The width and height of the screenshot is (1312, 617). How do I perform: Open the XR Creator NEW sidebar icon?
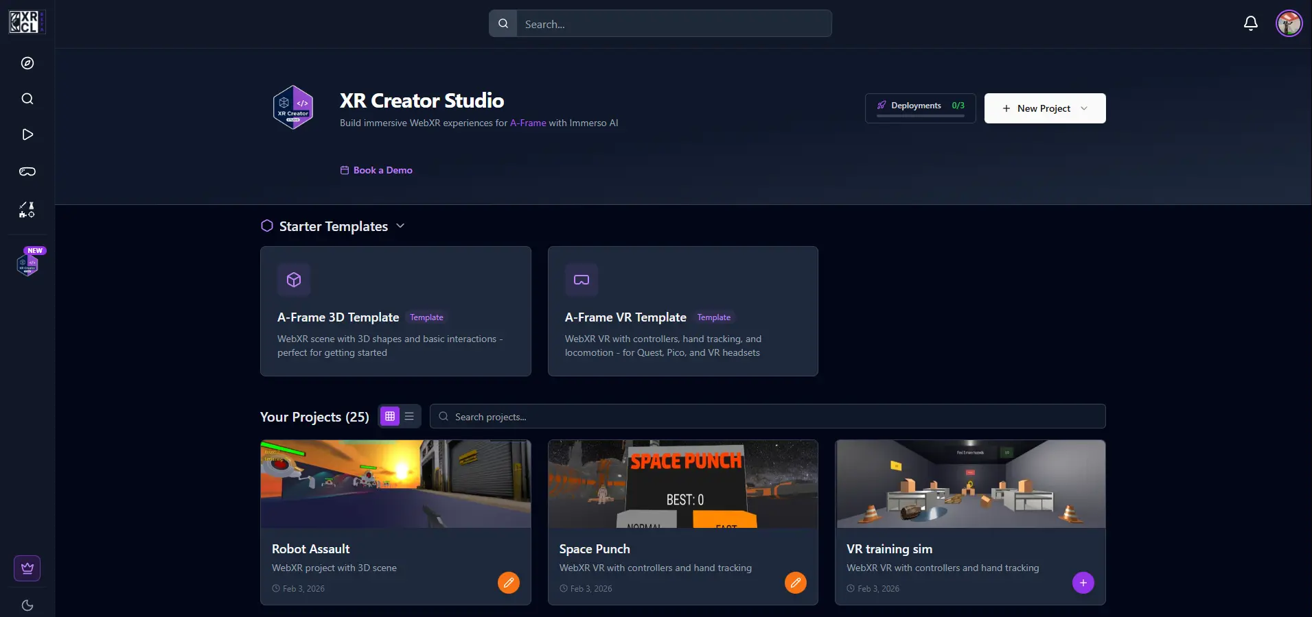[27, 264]
